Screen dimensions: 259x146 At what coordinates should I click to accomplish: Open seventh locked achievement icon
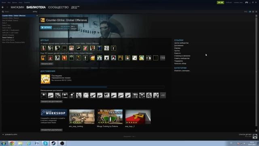click(86, 95)
